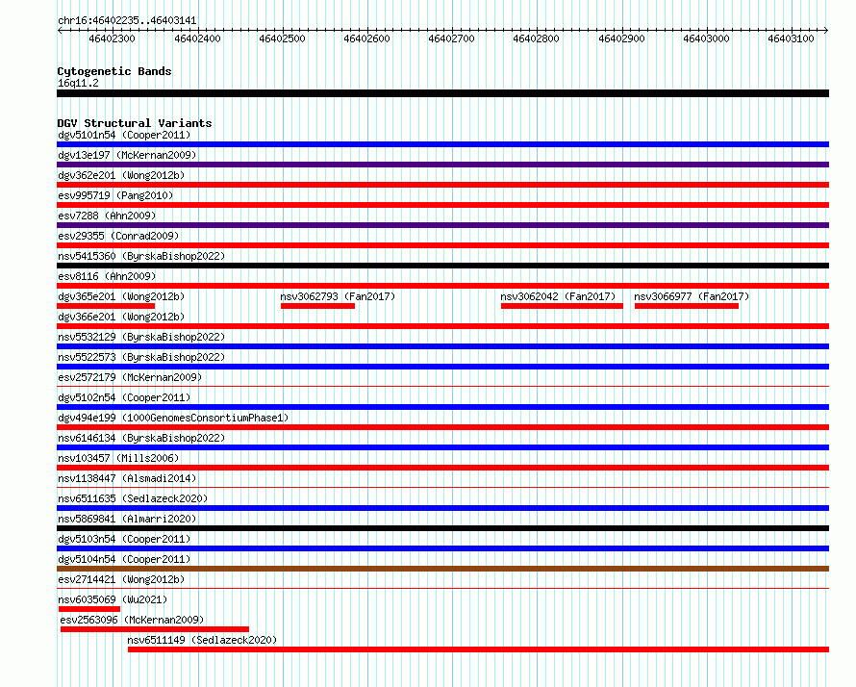Image resolution: width=856 pixels, height=687 pixels.
Task: Select nsv5522573 (ByrskaBishop2022) label
Action: [141, 357]
